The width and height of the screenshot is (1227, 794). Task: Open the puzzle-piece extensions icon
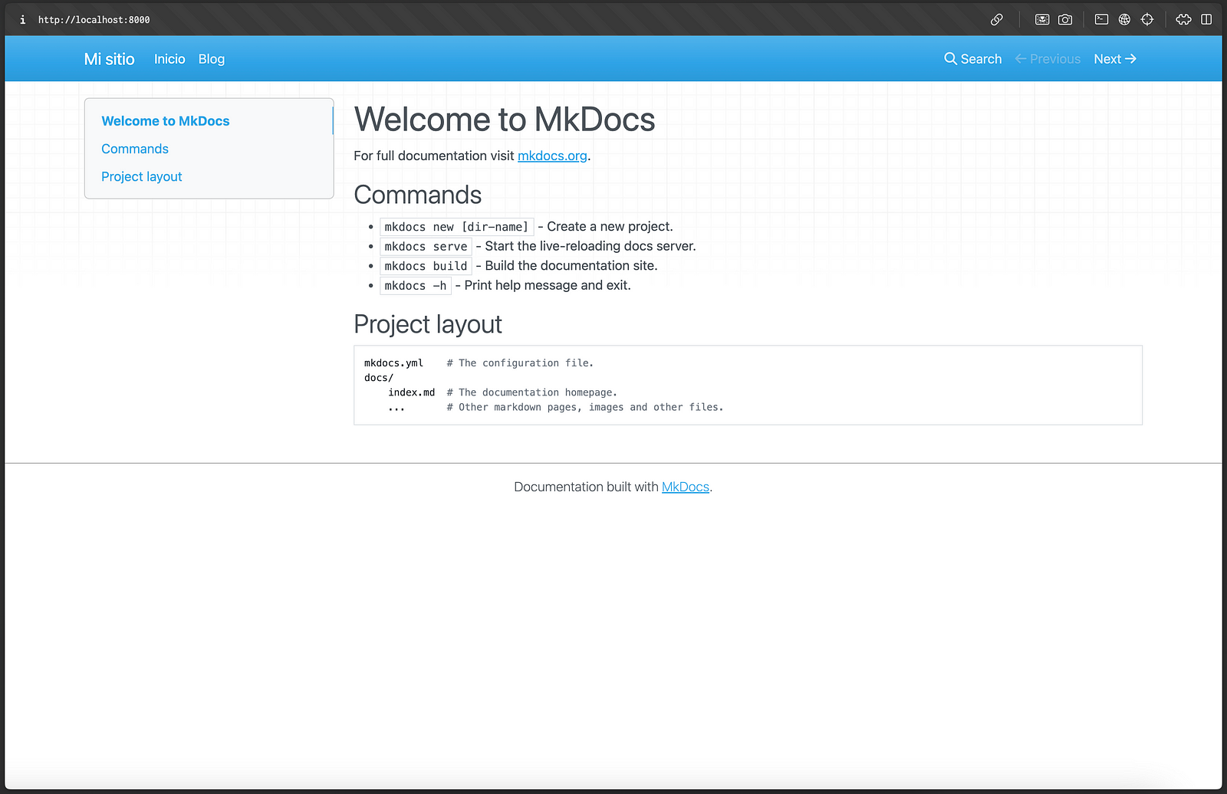[1184, 20]
